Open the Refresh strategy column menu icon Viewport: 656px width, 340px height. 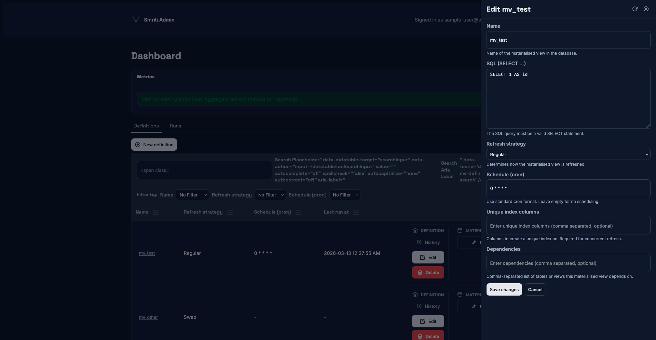230,212
